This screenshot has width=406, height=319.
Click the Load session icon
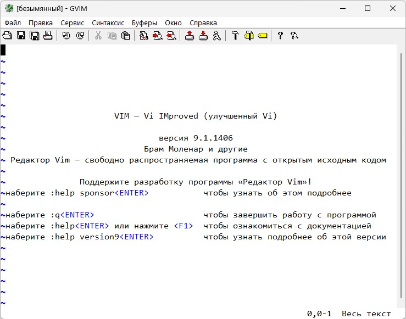(190, 36)
